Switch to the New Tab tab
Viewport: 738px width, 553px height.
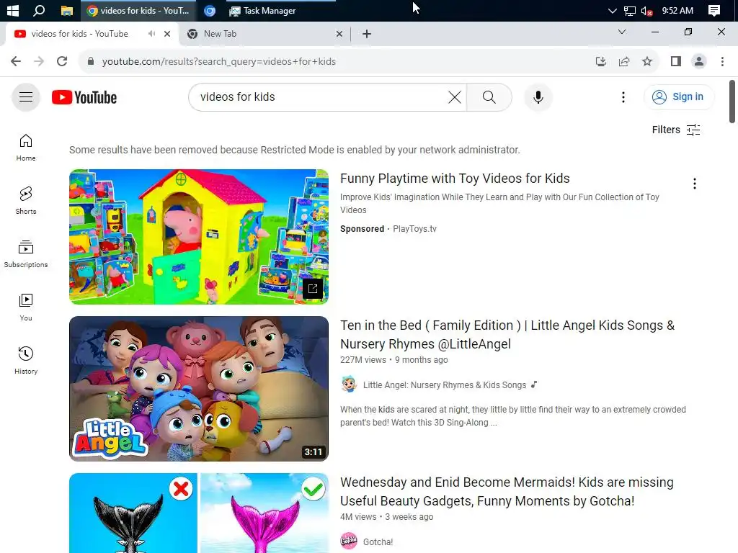tap(264, 34)
